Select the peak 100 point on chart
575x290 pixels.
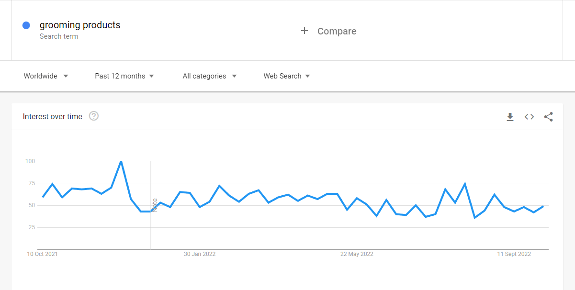121,161
